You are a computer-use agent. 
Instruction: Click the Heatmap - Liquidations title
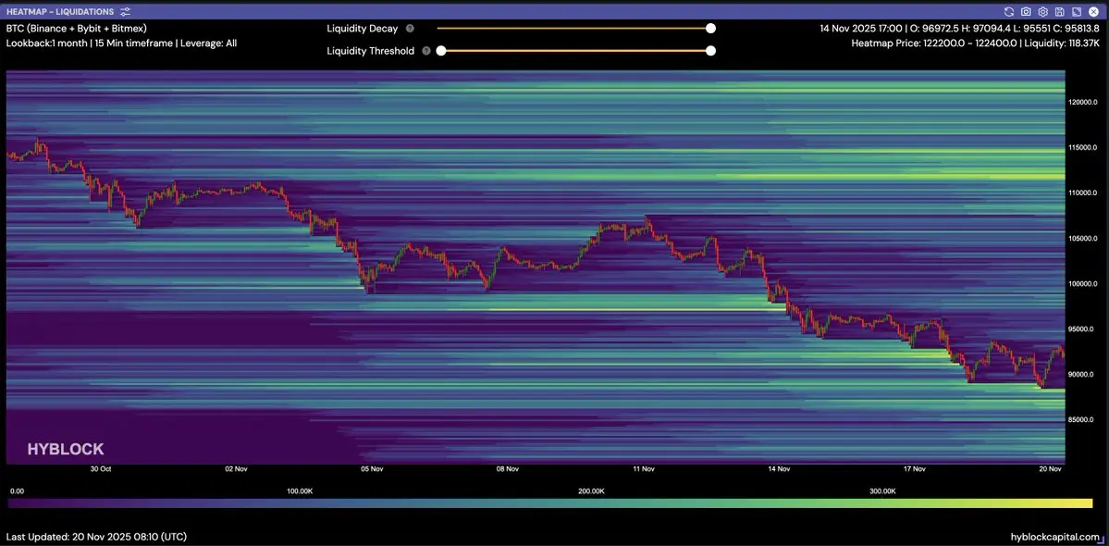click(60, 11)
